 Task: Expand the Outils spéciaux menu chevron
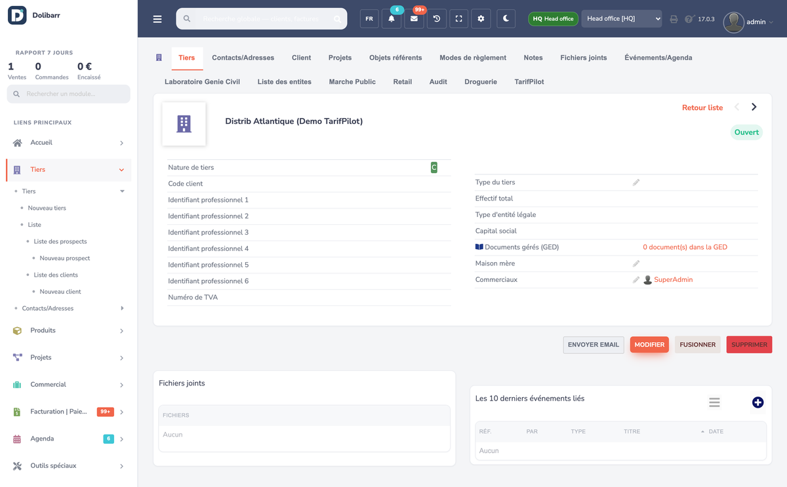coord(121,466)
